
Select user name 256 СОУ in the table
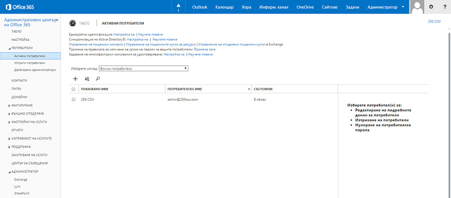[x=87, y=99]
